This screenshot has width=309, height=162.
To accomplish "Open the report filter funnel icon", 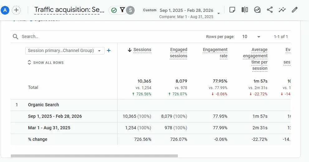I will click(122, 10).
